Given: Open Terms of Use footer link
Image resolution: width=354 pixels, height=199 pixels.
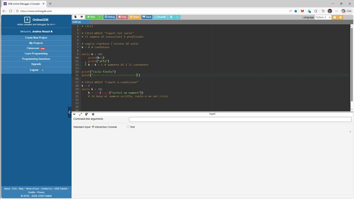Looking at the screenshot, I should point(32,188).
